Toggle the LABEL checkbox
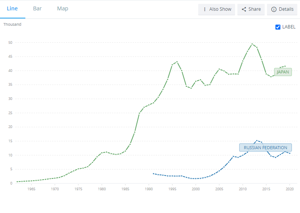The image size is (300, 213). click(278, 27)
